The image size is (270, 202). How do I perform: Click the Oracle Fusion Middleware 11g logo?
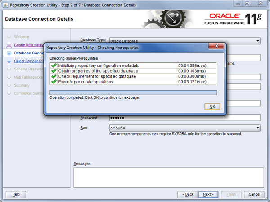pos(233,19)
